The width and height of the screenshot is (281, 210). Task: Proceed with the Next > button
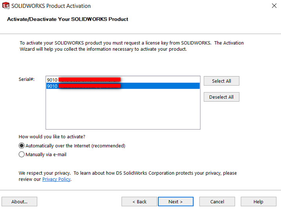[x=176, y=202]
